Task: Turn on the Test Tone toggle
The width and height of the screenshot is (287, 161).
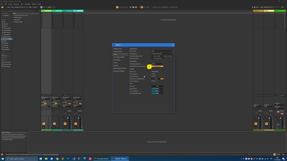Action: click(x=157, y=86)
